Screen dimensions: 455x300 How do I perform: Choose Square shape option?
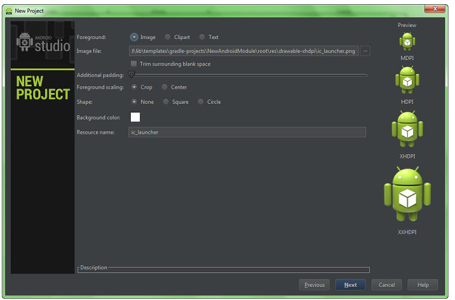[166, 102]
